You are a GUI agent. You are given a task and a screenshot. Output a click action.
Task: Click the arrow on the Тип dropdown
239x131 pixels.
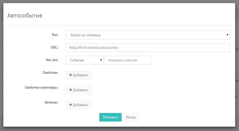coord(227,35)
